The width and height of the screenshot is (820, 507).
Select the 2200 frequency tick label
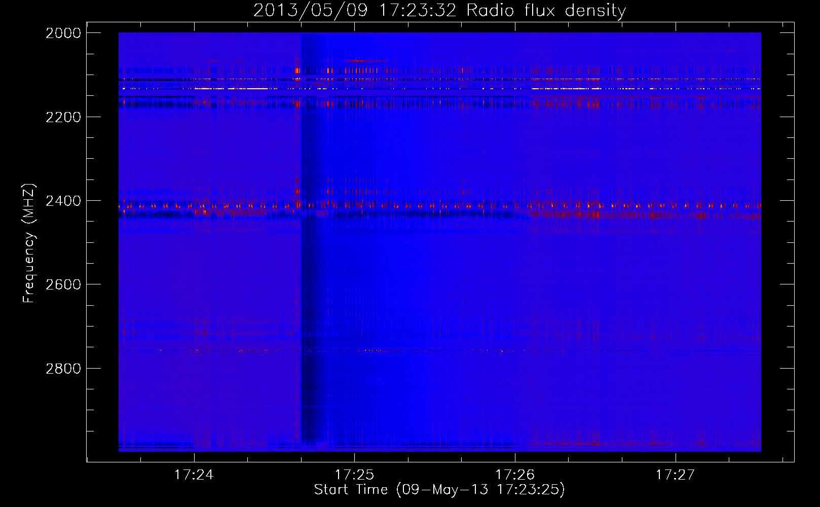[63, 117]
